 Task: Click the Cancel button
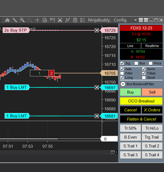coord(131,110)
